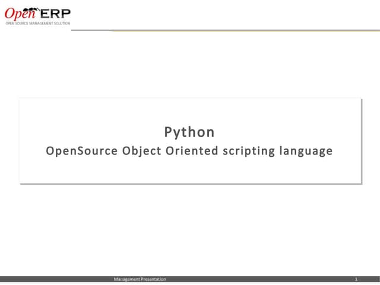The width and height of the screenshot is (380, 285).
Task: Click the gold horizontal header line
Action: tap(237, 31)
